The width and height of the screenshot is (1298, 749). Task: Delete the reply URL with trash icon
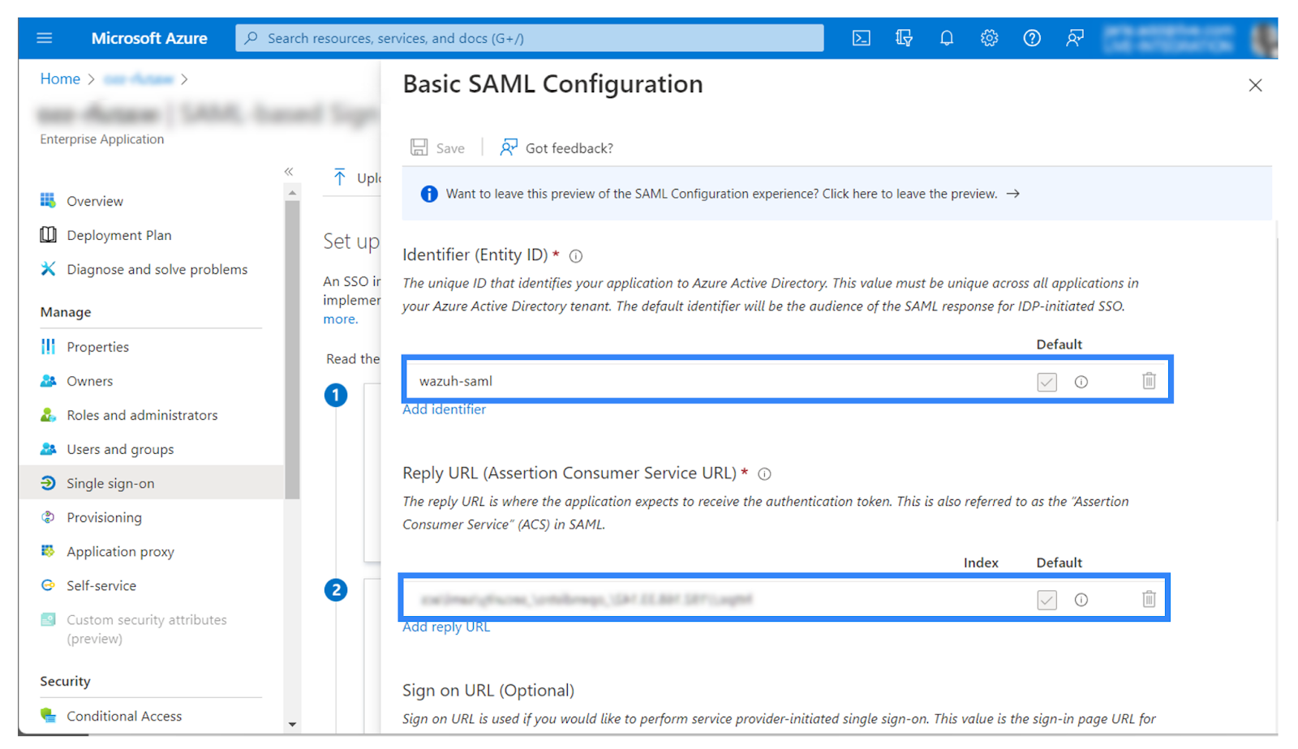[x=1149, y=599]
